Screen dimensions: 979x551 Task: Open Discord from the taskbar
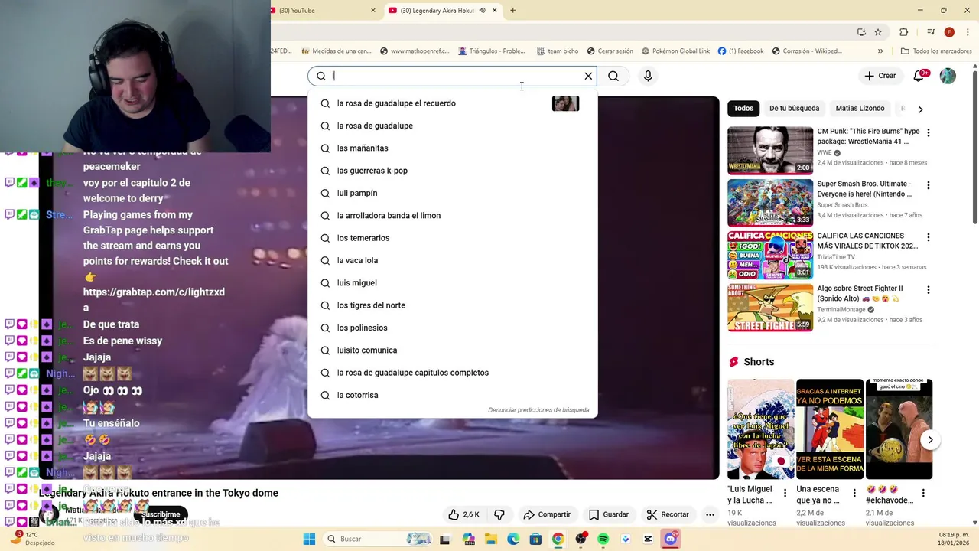point(671,539)
